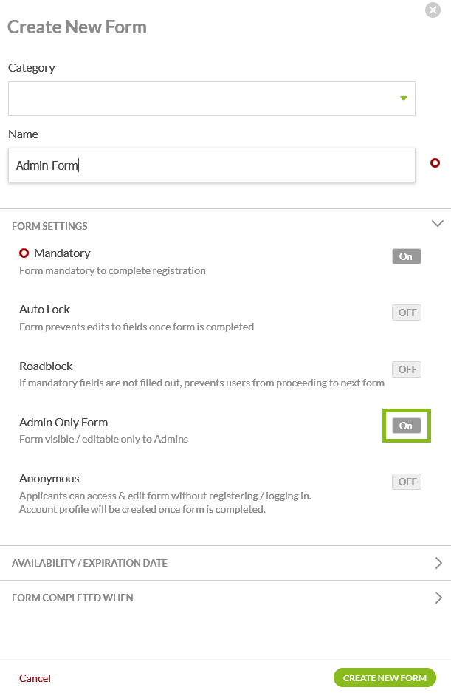Open the Form Completed When section header
The width and height of the screenshot is (451, 693).
click(x=72, y=598)
